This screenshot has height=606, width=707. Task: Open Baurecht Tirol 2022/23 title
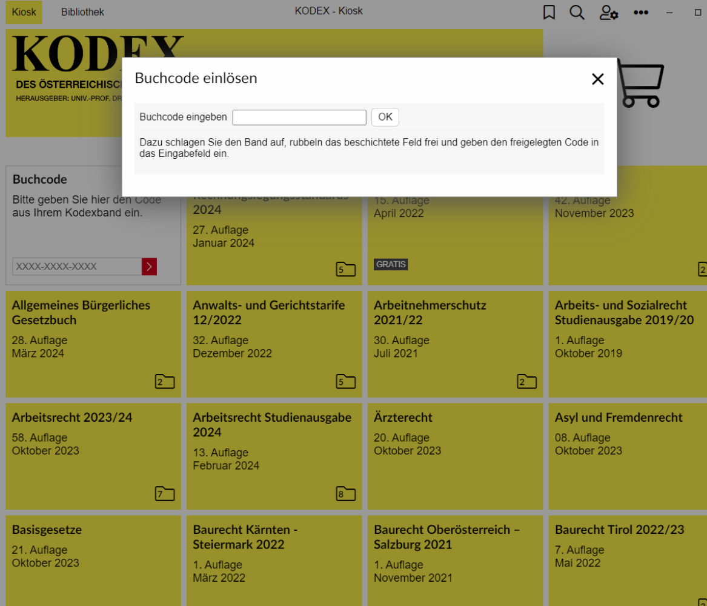[620, 530]
